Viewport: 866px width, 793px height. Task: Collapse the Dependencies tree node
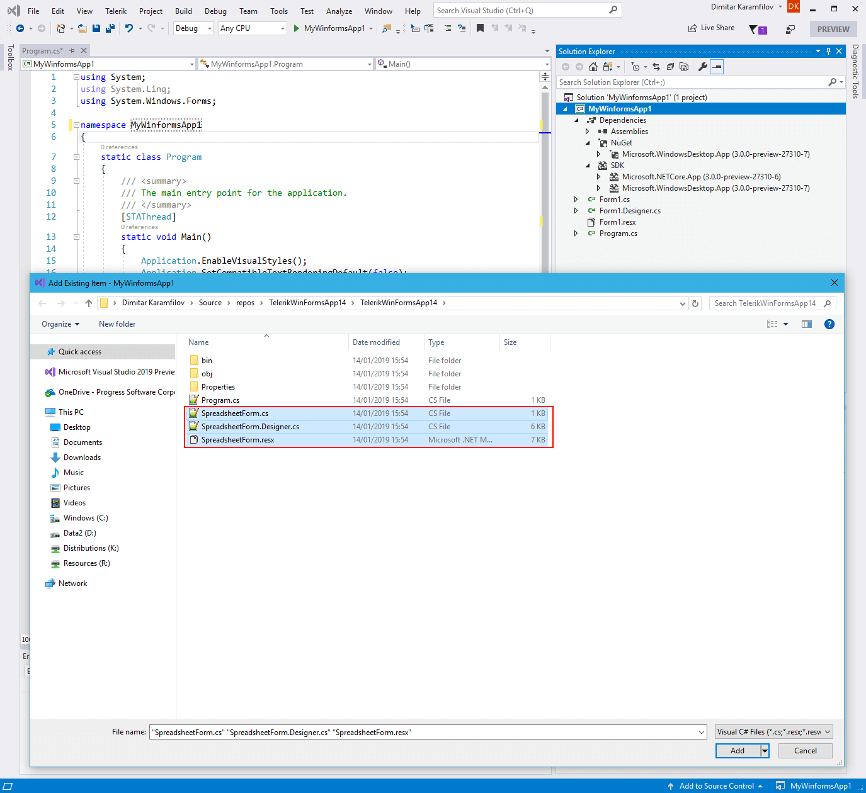pos(576,120)
